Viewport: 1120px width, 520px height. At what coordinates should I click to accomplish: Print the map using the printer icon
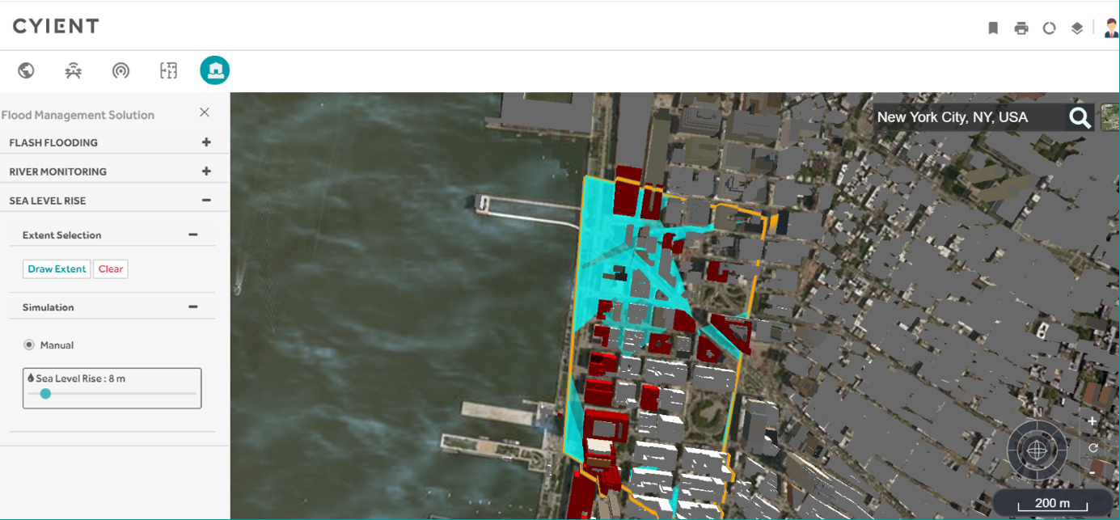(x=1021, y=28)
